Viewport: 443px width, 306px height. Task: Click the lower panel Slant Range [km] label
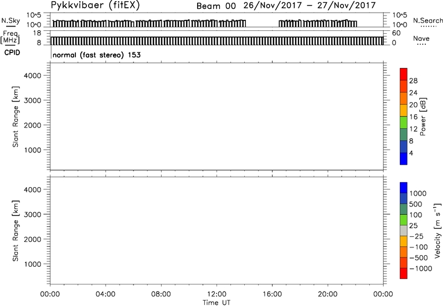pos(16,231)
